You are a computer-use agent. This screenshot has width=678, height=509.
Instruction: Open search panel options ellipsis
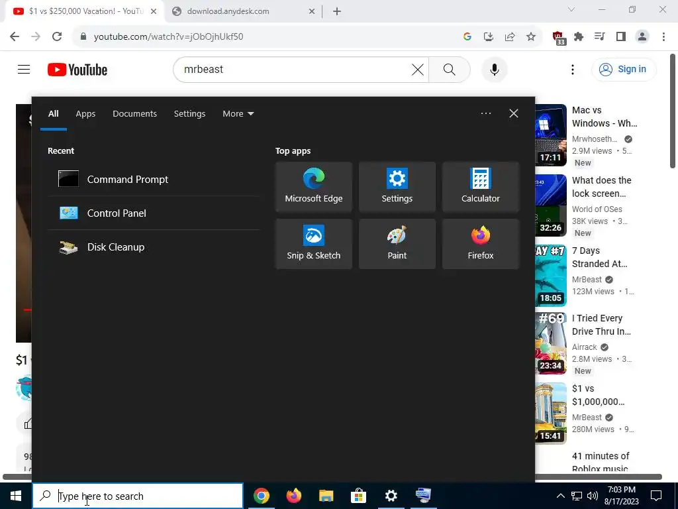[x=485, y=113]
